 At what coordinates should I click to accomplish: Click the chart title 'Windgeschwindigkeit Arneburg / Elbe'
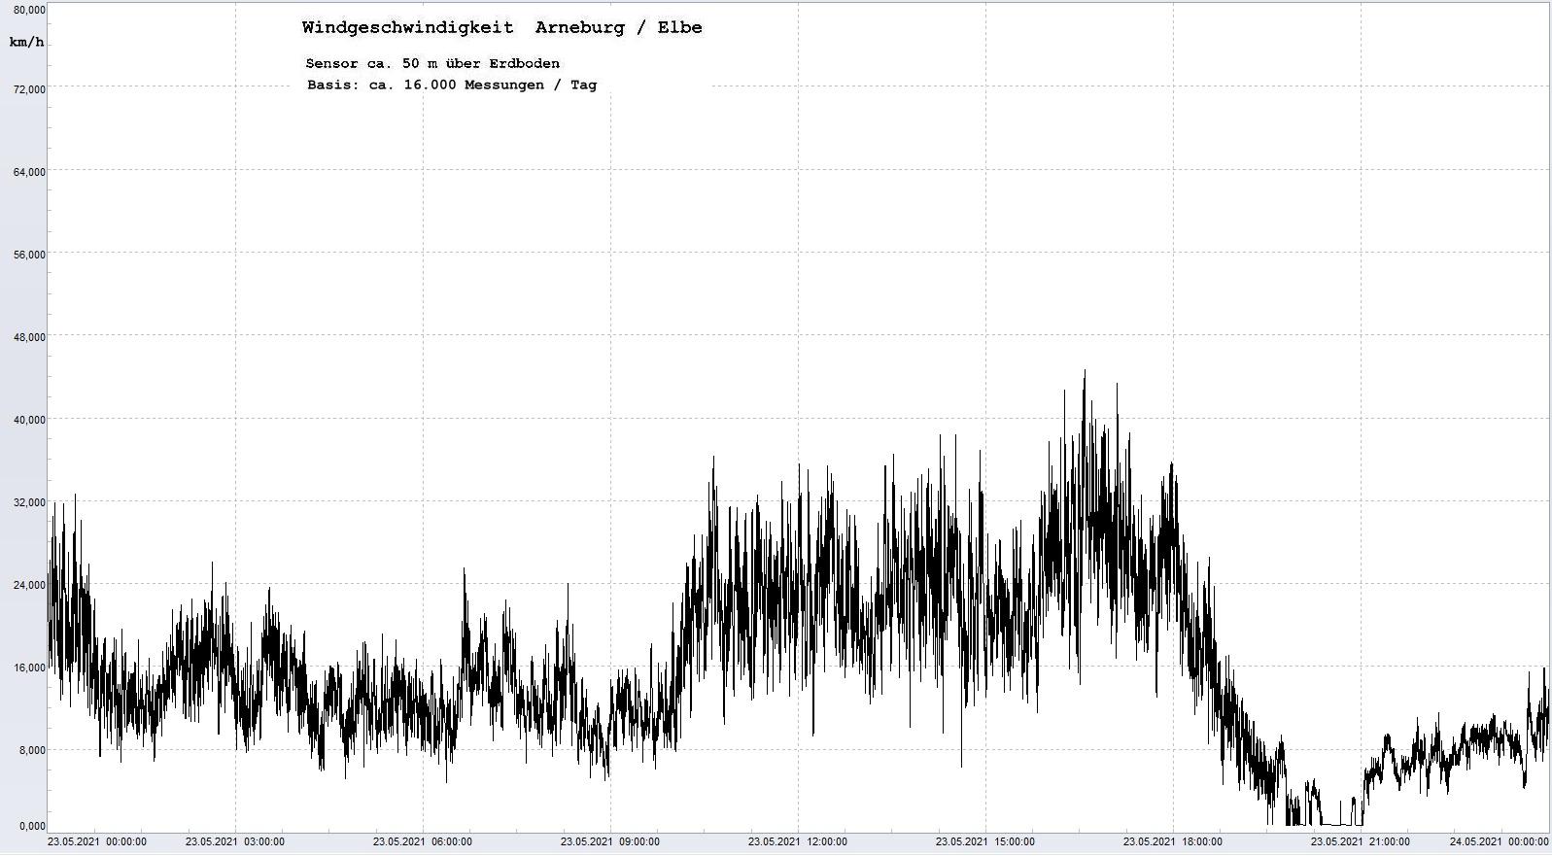[501, 28]
